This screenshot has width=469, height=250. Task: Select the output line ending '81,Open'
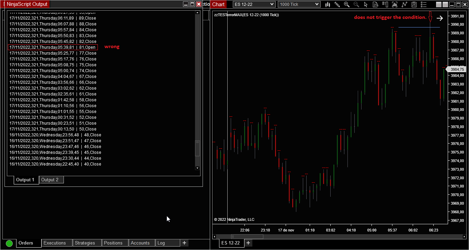[x=53, y=47]
